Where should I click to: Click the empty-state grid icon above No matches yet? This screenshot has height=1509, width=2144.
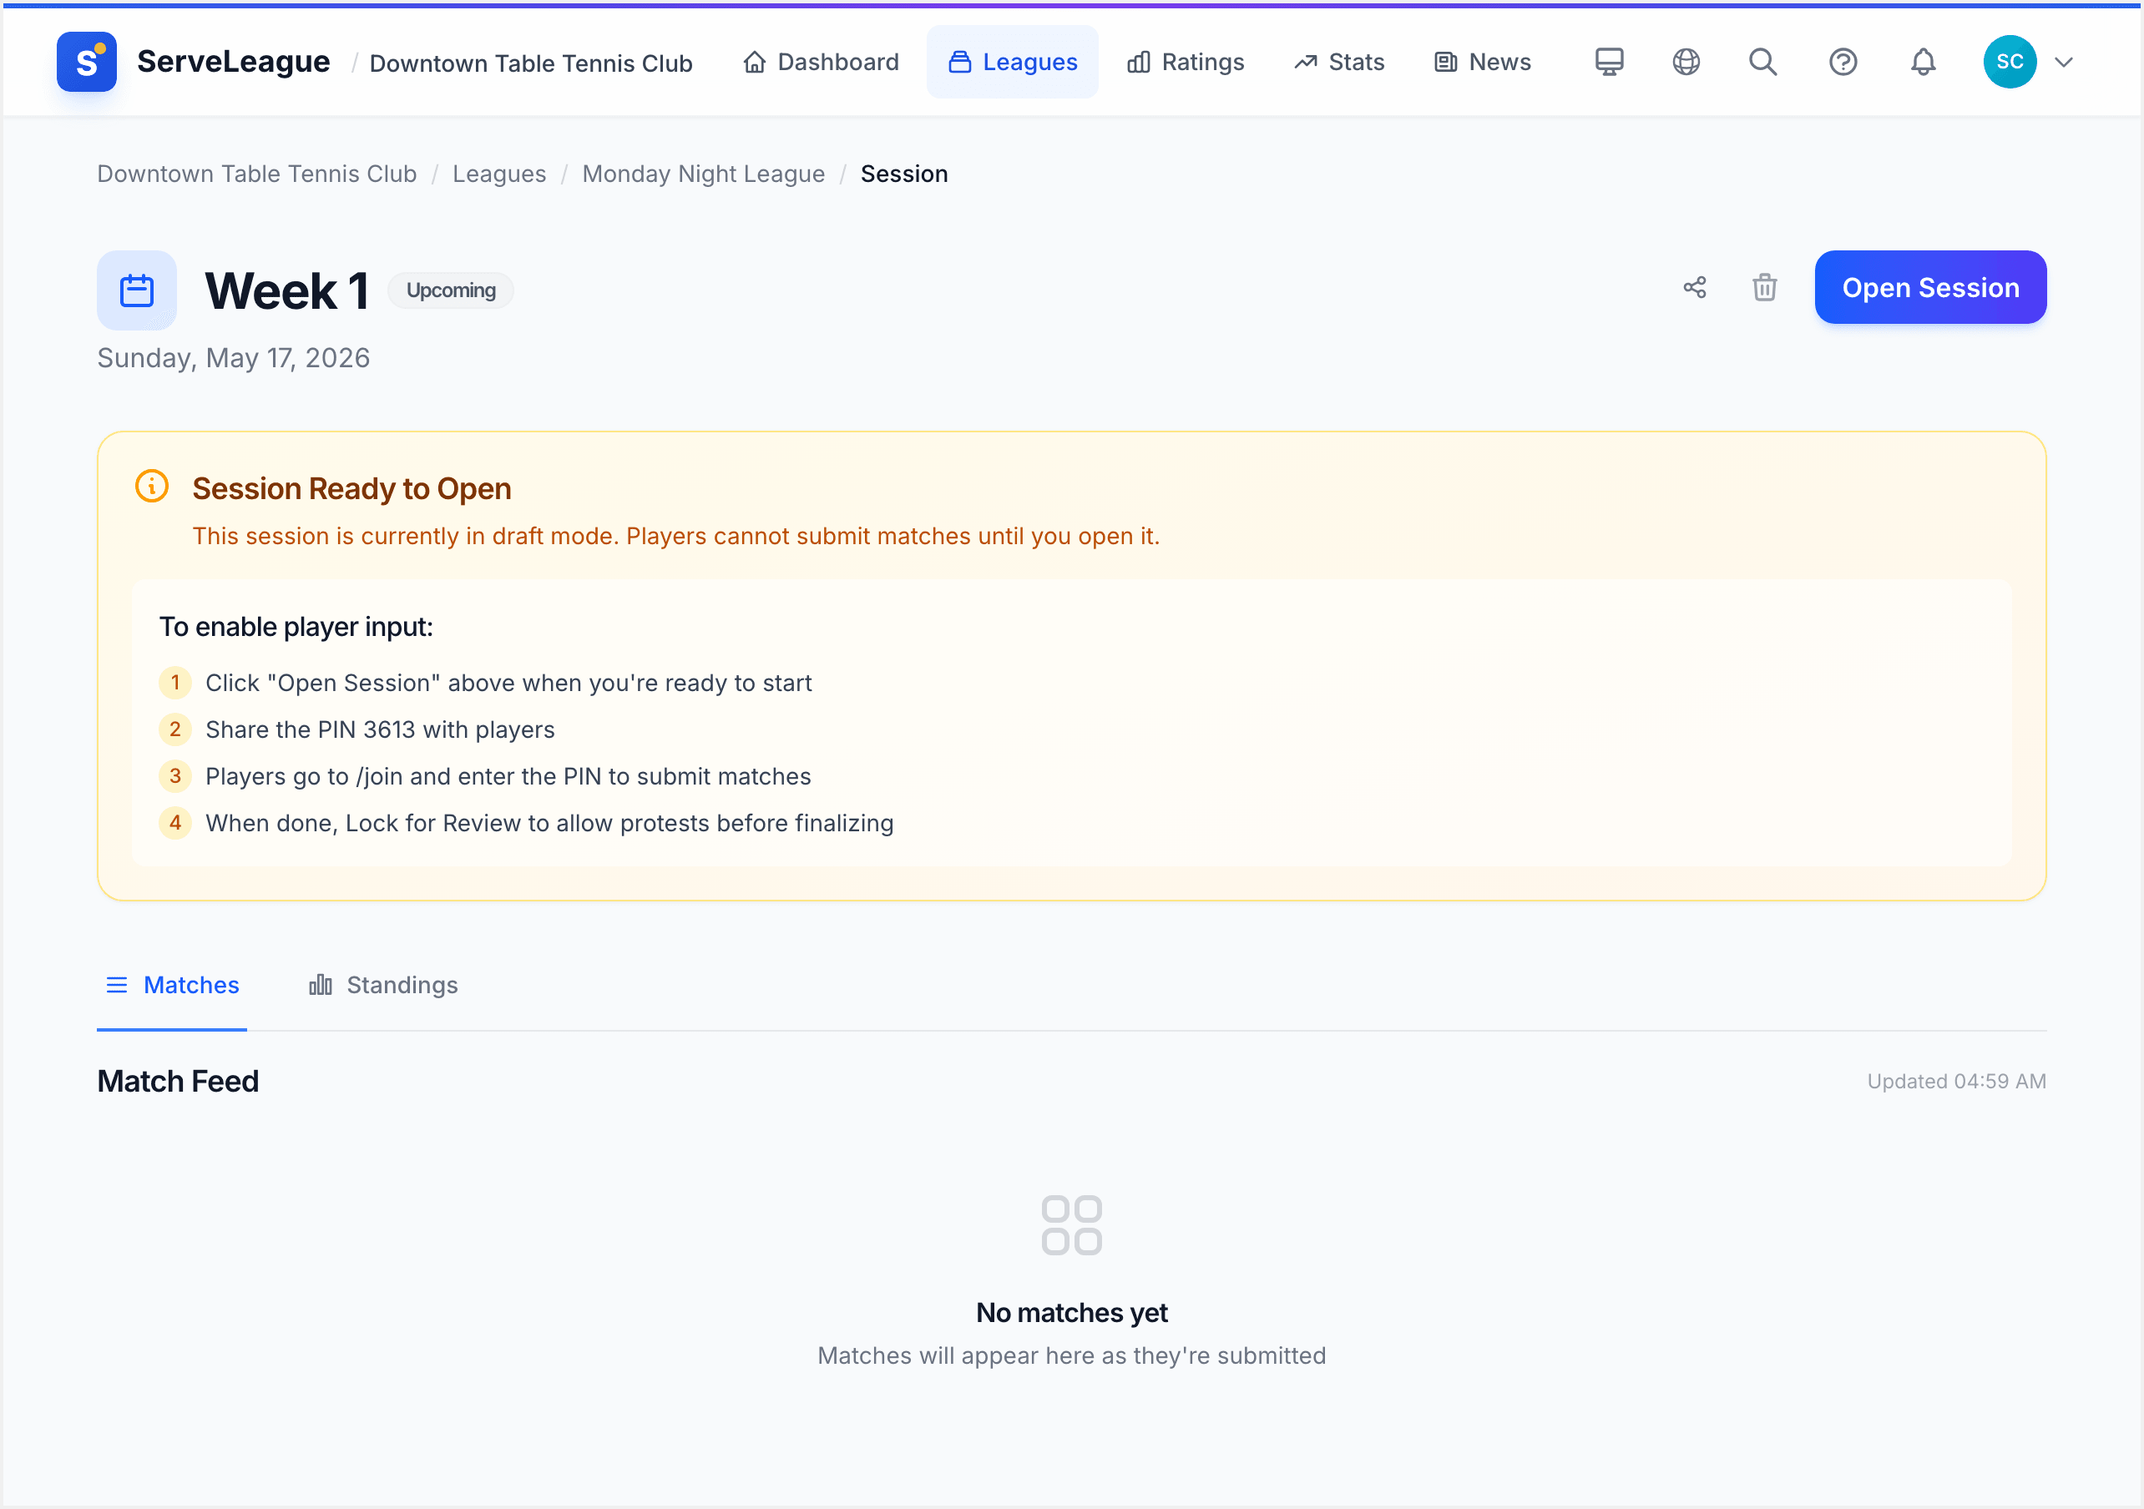coord(1072,1225)
